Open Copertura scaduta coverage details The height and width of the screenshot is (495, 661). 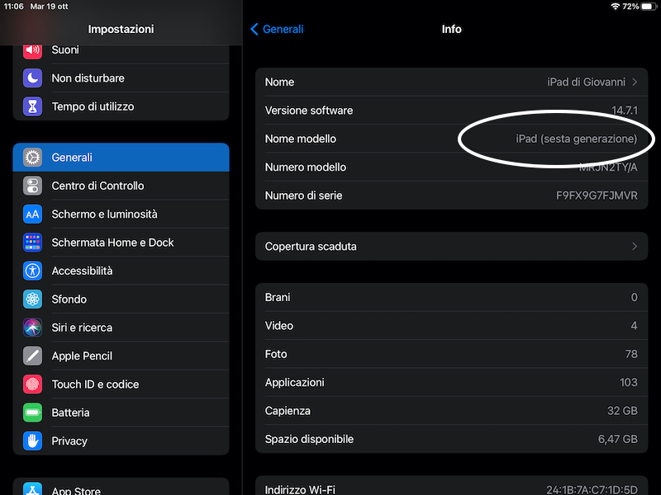(x=451, y=246)
